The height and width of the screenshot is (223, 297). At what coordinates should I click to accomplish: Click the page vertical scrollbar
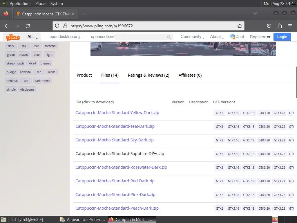pyautogui.click(x=296, y=82)
